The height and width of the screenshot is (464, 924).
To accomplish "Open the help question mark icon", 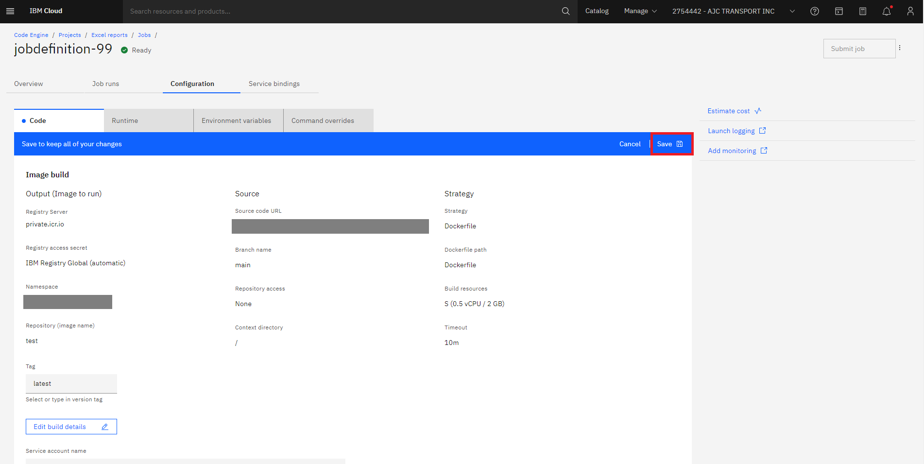I will click(x=815, y=11).
